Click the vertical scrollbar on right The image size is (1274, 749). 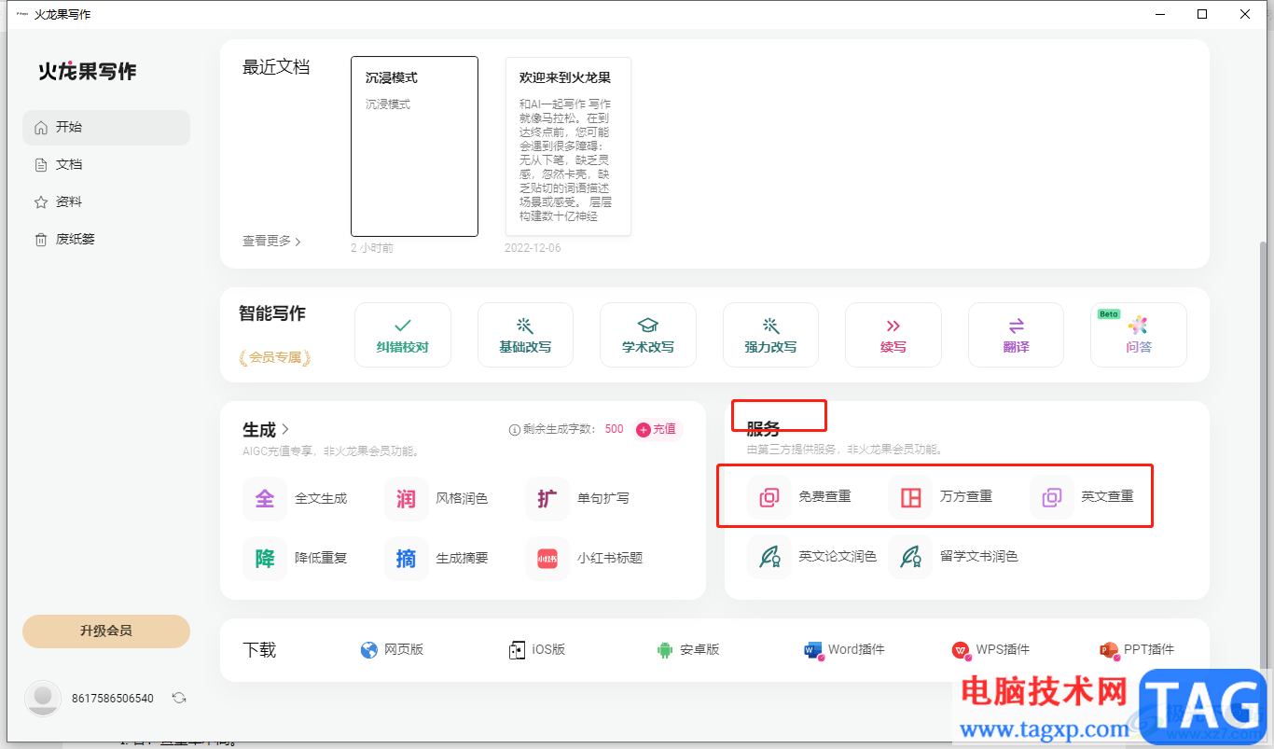[x=1265, y=455]
